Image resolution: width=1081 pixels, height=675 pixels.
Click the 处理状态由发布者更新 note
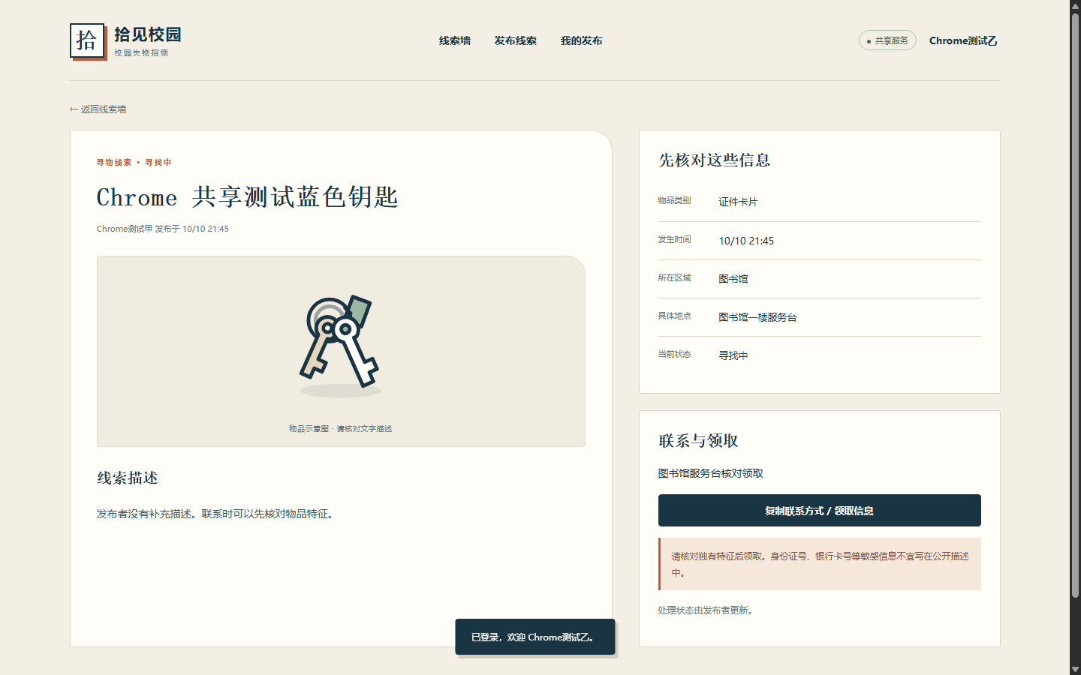pyautogui.click(x=706, y=610)
